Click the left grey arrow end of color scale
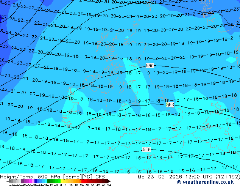The width and height of the screenshot is (240, 186). pyautogui.click(x=9, y=181)
